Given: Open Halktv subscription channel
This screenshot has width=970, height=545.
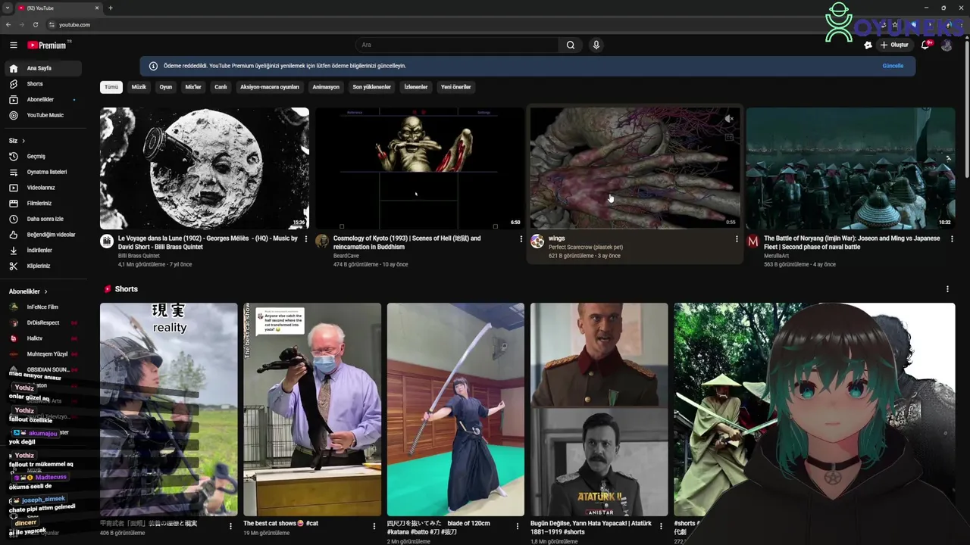Looking at the screenshot, I should tap(42, 338).
